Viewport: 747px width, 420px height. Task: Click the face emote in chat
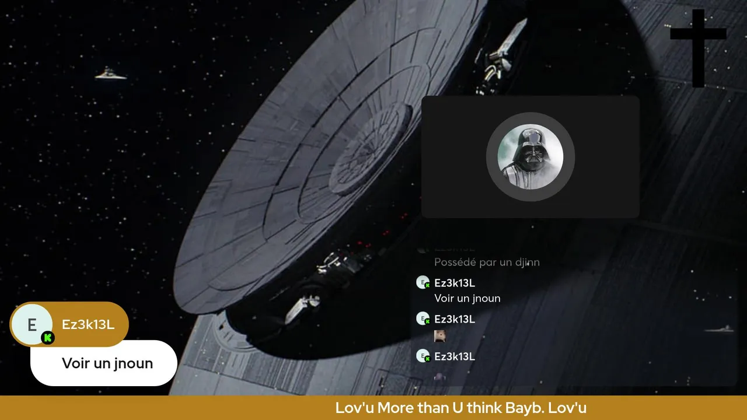point(440,335)
